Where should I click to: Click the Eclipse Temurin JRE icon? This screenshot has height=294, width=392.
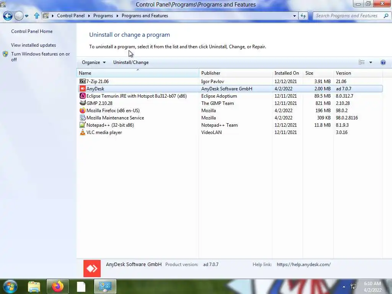click(x=83, y=96)
